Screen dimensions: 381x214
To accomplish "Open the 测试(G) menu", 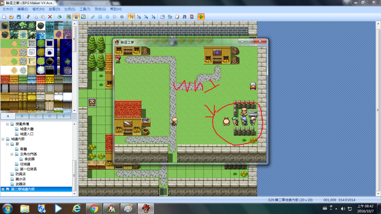I will click(x=100, y=9).
